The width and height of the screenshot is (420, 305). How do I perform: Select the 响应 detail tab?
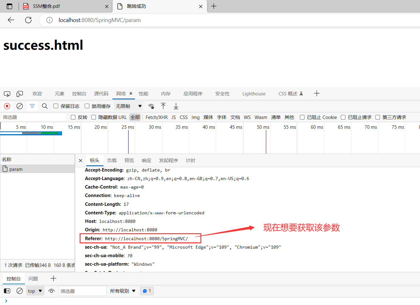click(146, 161)
